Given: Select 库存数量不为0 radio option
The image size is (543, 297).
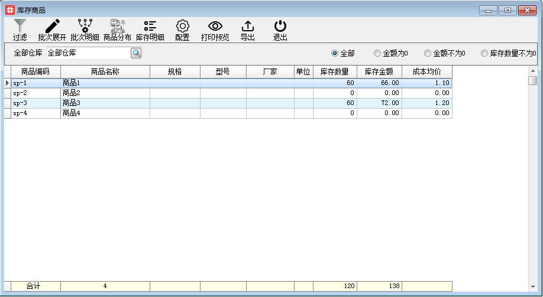Looking at the screenshot, I should click(484, 53).
